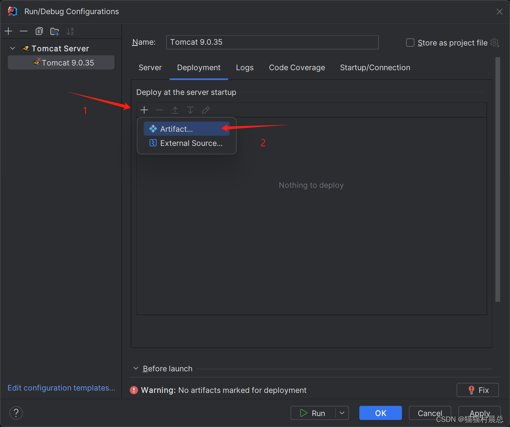Collapse the Before launch section

point(136,369)
